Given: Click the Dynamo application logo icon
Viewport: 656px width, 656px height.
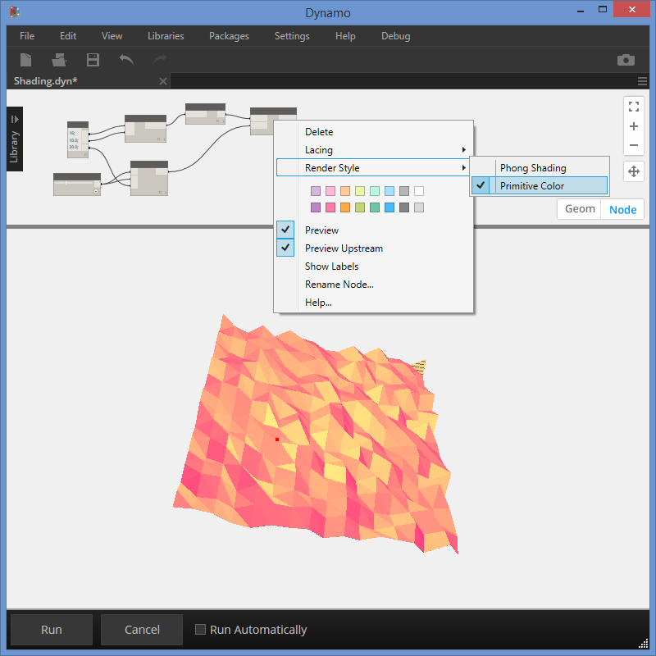Looking at the screenshot, I should pos(15,12).
